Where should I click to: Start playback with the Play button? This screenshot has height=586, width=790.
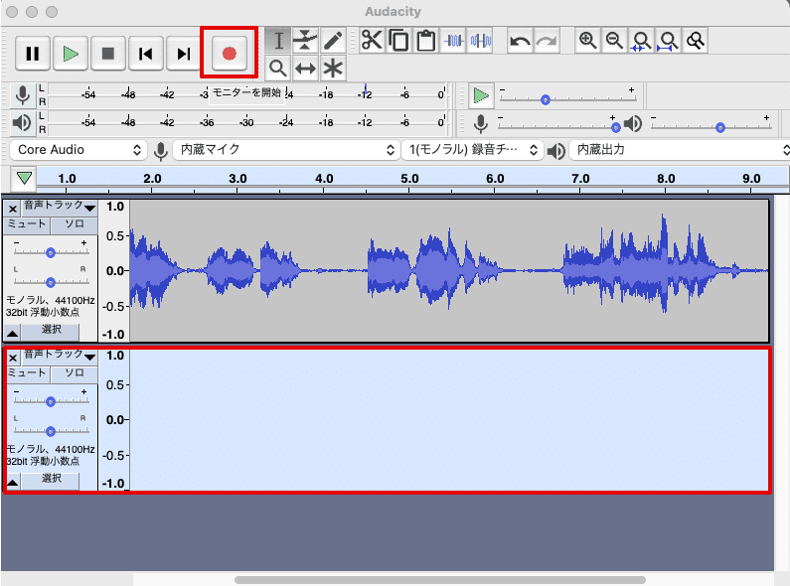[x=71, y=54]
